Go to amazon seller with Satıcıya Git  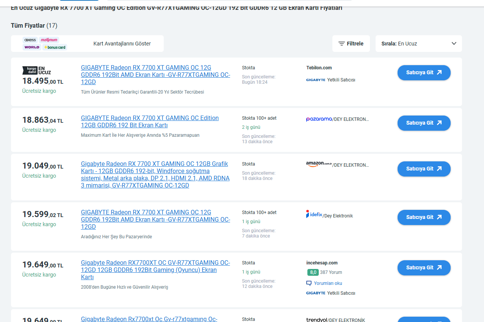424,169
